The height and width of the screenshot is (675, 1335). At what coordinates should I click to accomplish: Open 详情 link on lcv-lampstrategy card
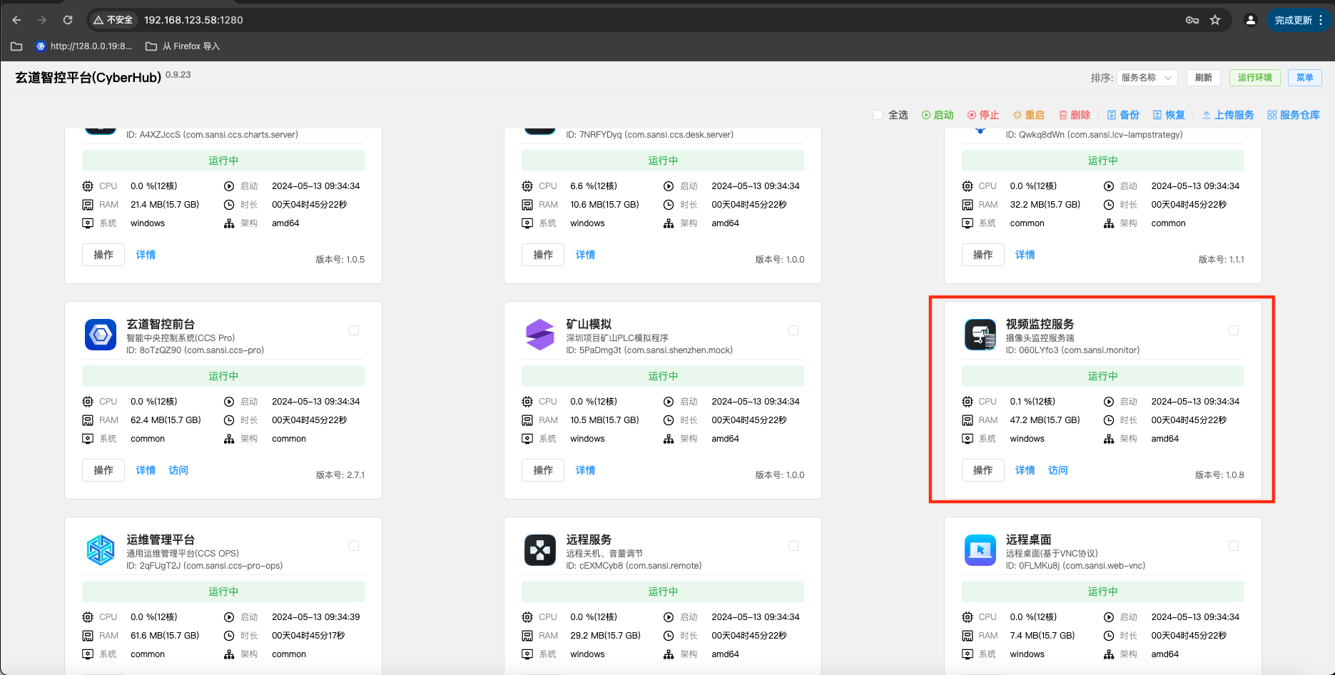tap(1025, 255)
